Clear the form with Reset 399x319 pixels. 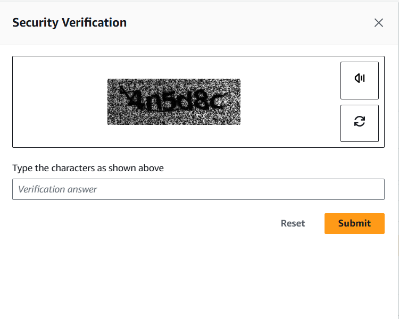[293, 223]
